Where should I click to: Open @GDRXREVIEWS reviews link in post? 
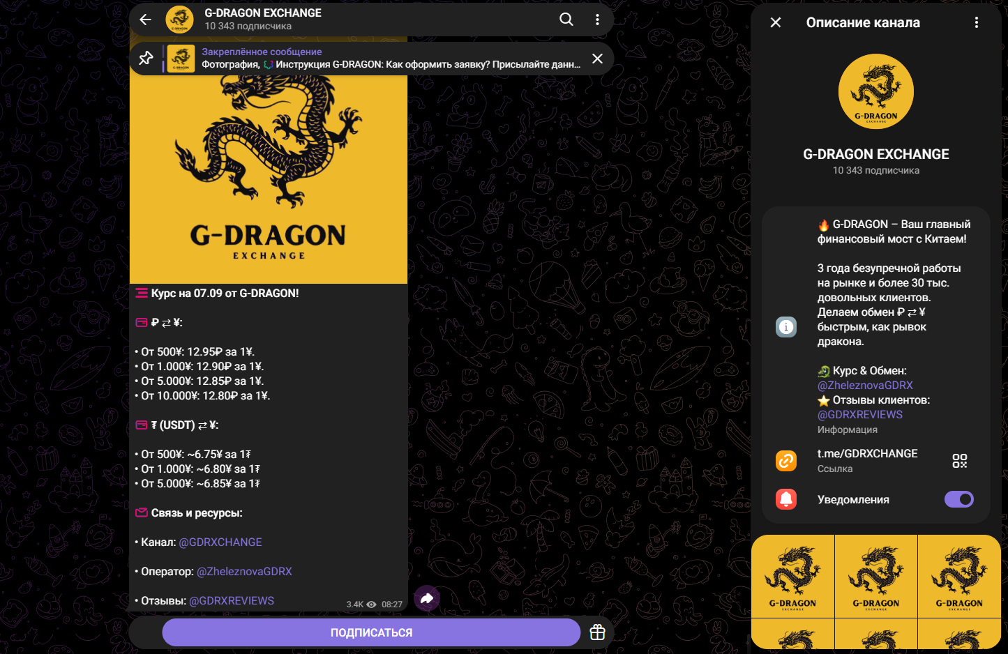232,601
